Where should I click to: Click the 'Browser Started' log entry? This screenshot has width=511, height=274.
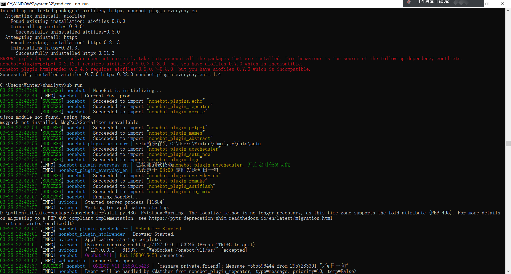154,234
